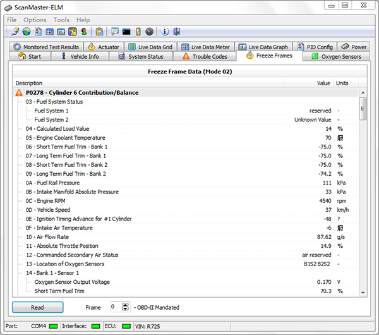The image size is (379, 335).
Task: Select 06 - Short Term Fuel Trim Bank 1
Action: pos(186,147)
